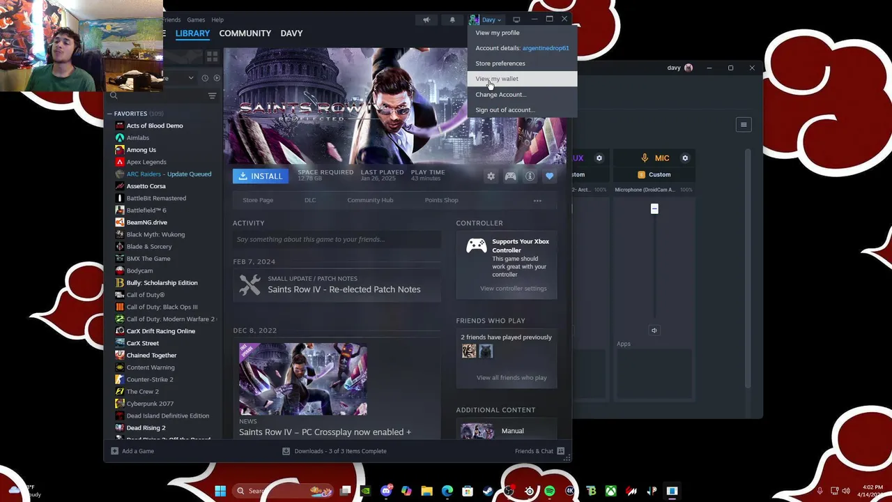Click the Windows Start button

click(x=220, y=491)
